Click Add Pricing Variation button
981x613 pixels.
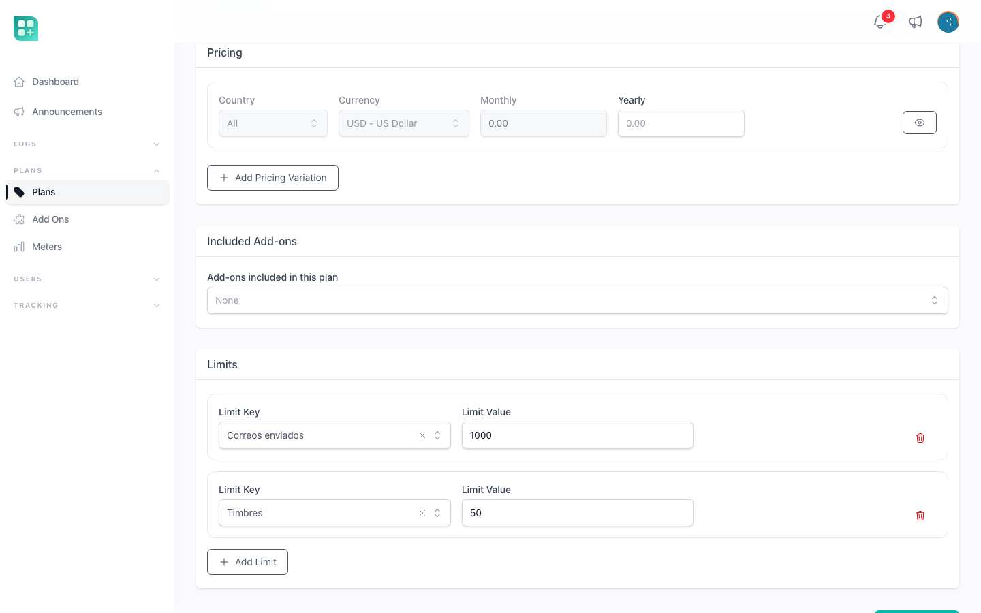(272, 178)
